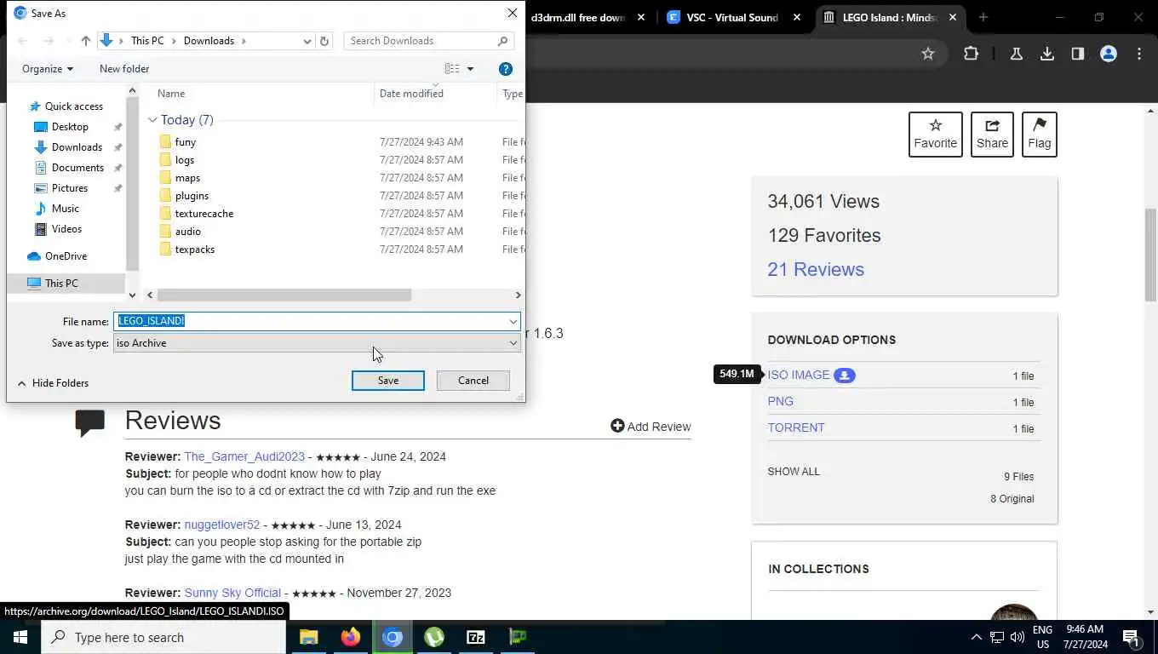Collapse folders pane with Hide Folders

[x=53, y=383]
